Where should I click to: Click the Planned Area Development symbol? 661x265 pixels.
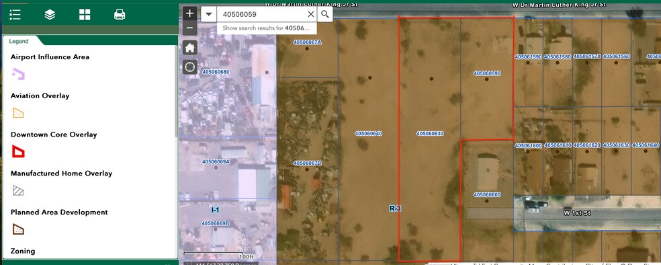(x=18, y=229)
